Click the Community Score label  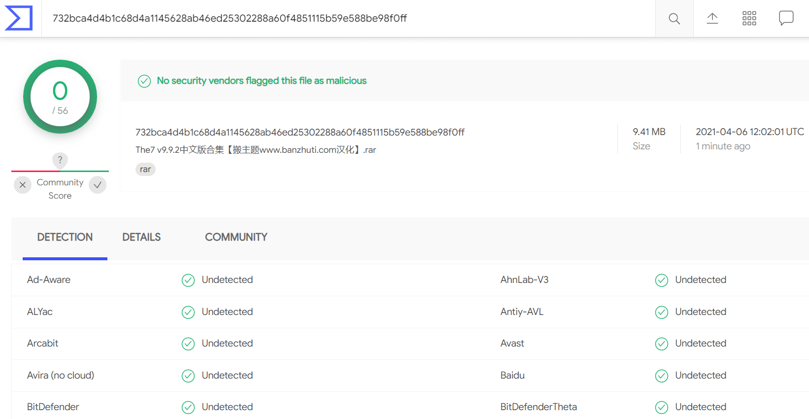(60, 189)
